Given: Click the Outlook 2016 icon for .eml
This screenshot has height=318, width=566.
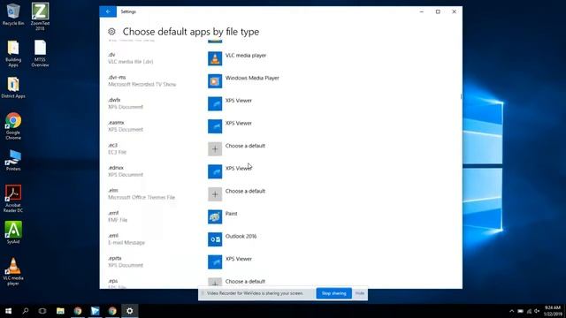Looking at the screenshot, I should (215, 239).
